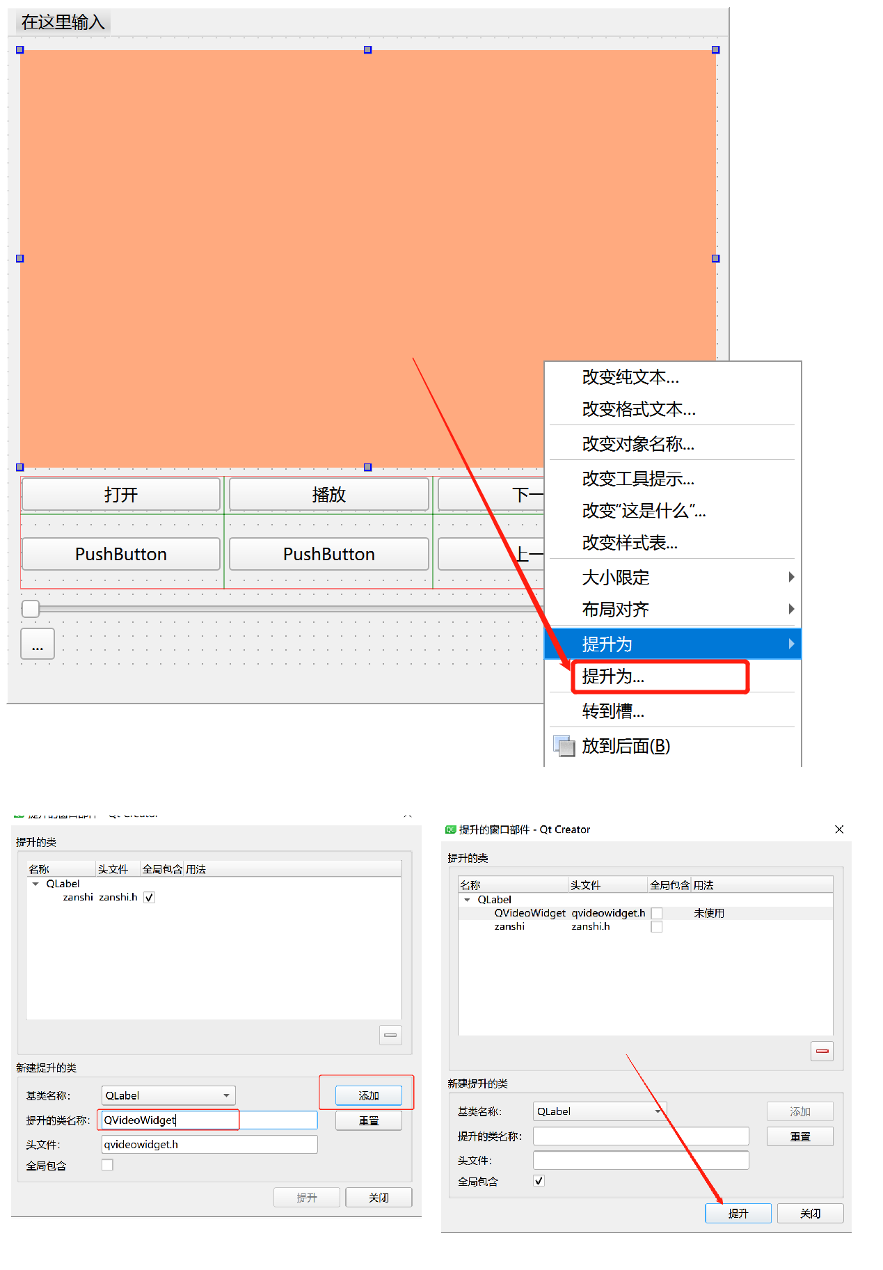Click the greyed 提升 button in left dialog

point(307,1197)
